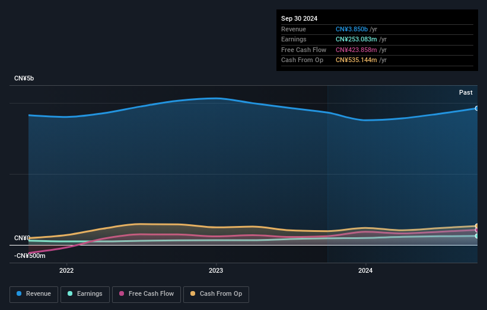This screenshot has width=487, height=310.
Task: Click the Free Cash Flow label in tooltip
Action: coord(304,50)
